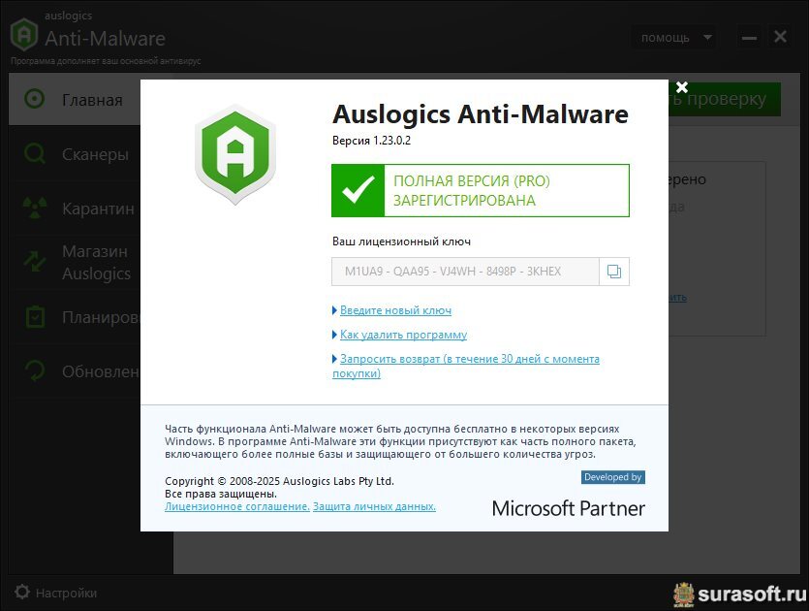Screen dimensions: 809x611
Task: Close the Anti-Malware main window
Action: 780,37
